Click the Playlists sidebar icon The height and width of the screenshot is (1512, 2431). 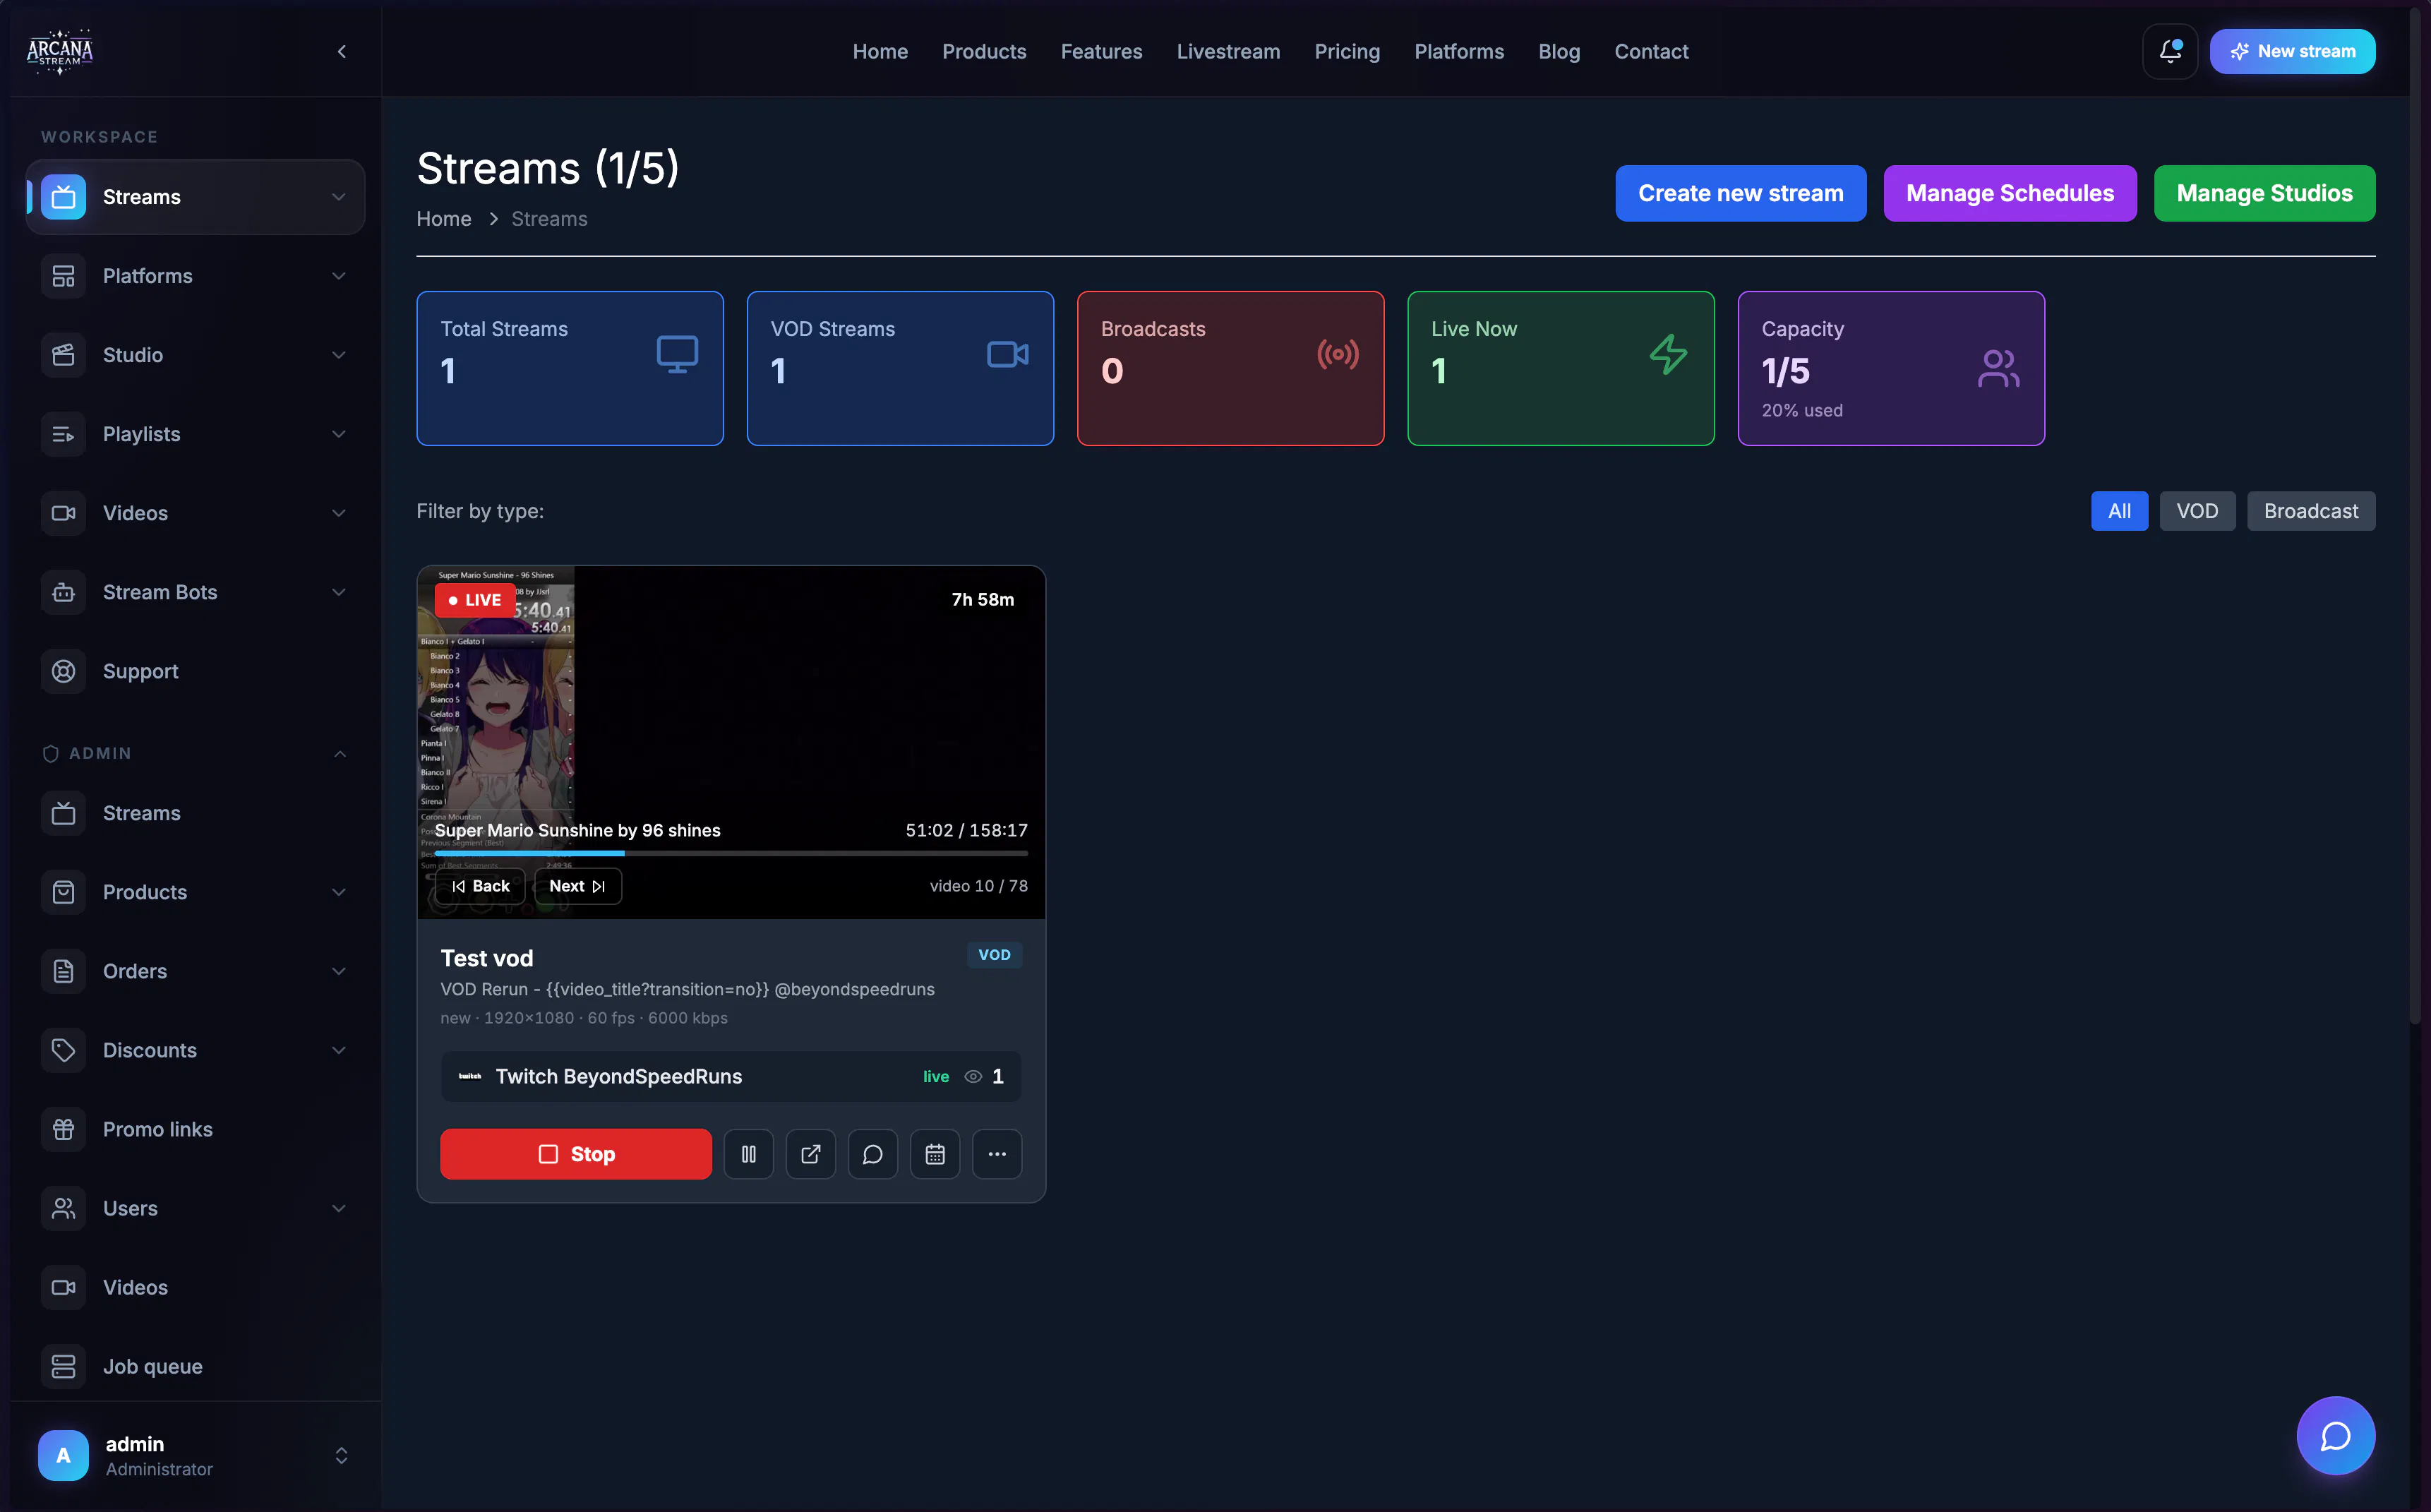[x=63, y=434]
